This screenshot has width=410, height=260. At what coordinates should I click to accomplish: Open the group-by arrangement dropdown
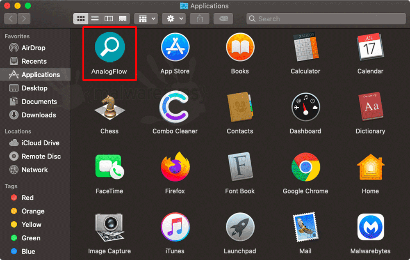146,18
